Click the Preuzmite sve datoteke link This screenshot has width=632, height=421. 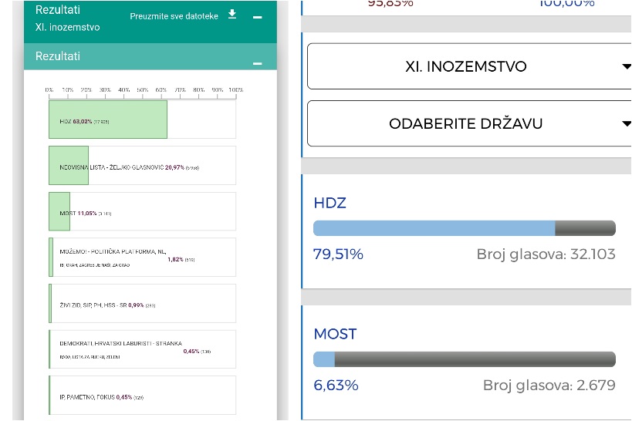coord(172,16)
